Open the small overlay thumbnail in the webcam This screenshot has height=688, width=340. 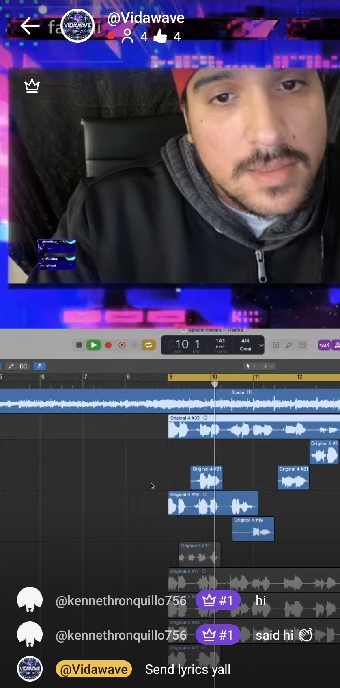coord(57,255)
